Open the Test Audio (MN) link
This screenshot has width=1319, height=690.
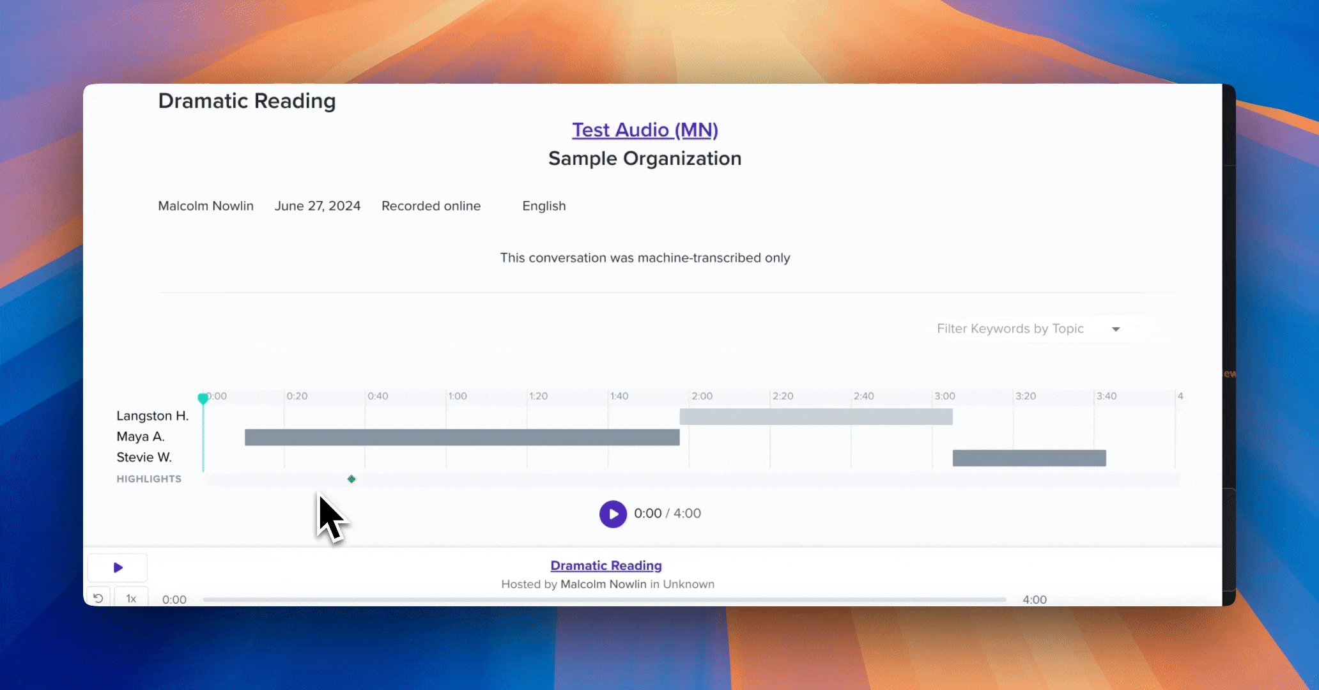click(645, 130)
